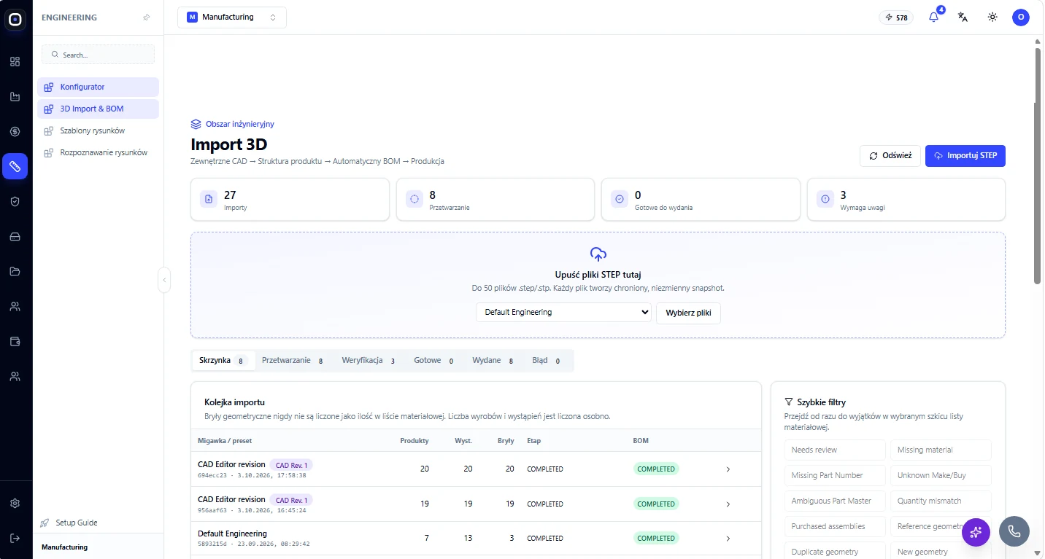Screen dimensions: 1045x559
Task: Click the app logo at top-left
Action: tap(15, 20)
